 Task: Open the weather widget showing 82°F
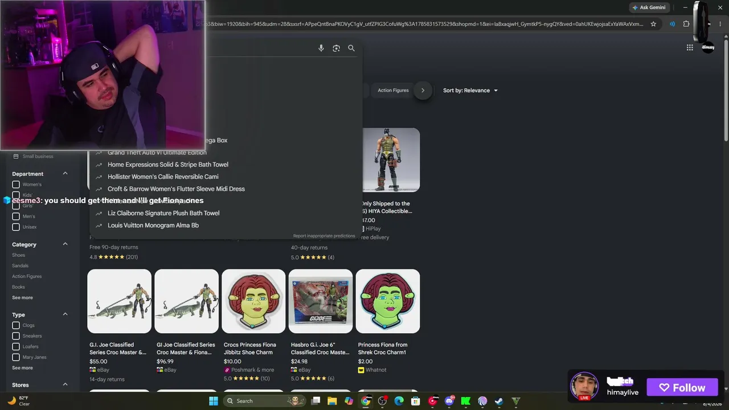(x=18, y=401)
